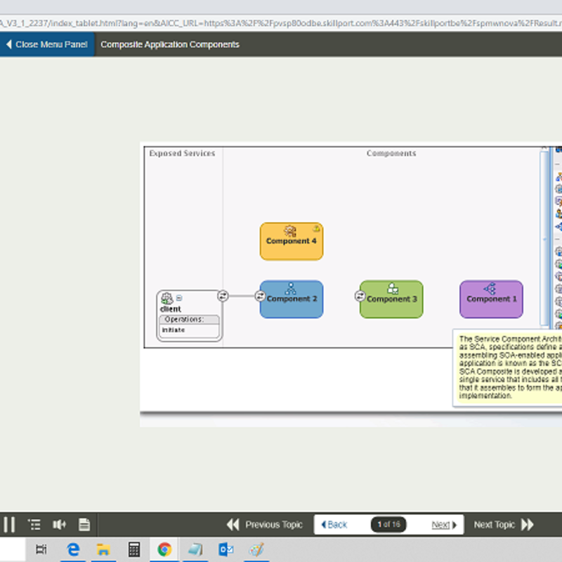Viewport: 562px width, 562px height.
Task: Toggle the audio volume icon
Action: click(59, 524)
